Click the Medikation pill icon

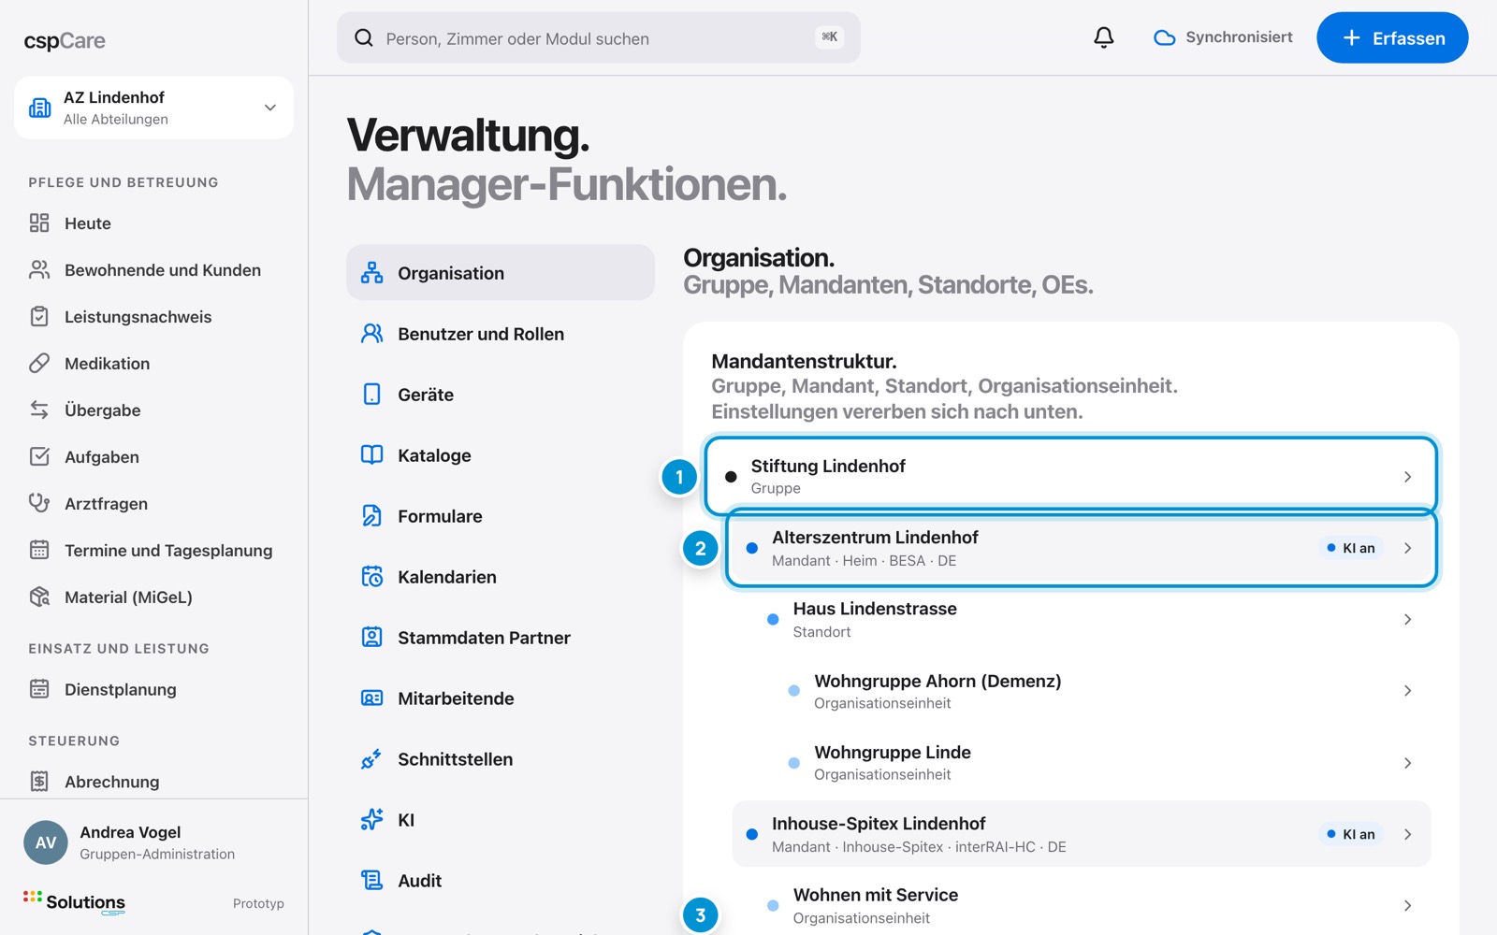tap(39, 363)
